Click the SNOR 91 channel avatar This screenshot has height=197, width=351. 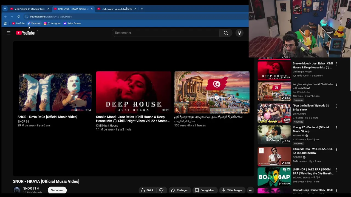tap(17, 190)
